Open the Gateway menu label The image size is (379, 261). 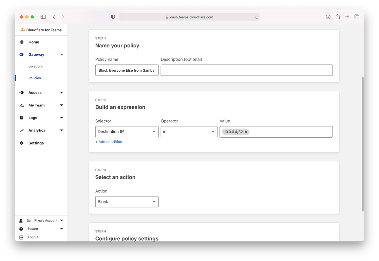36,54
